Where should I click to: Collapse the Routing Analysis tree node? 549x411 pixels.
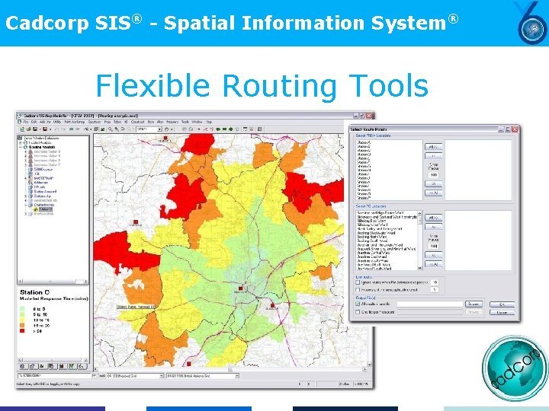pos(21,147)
